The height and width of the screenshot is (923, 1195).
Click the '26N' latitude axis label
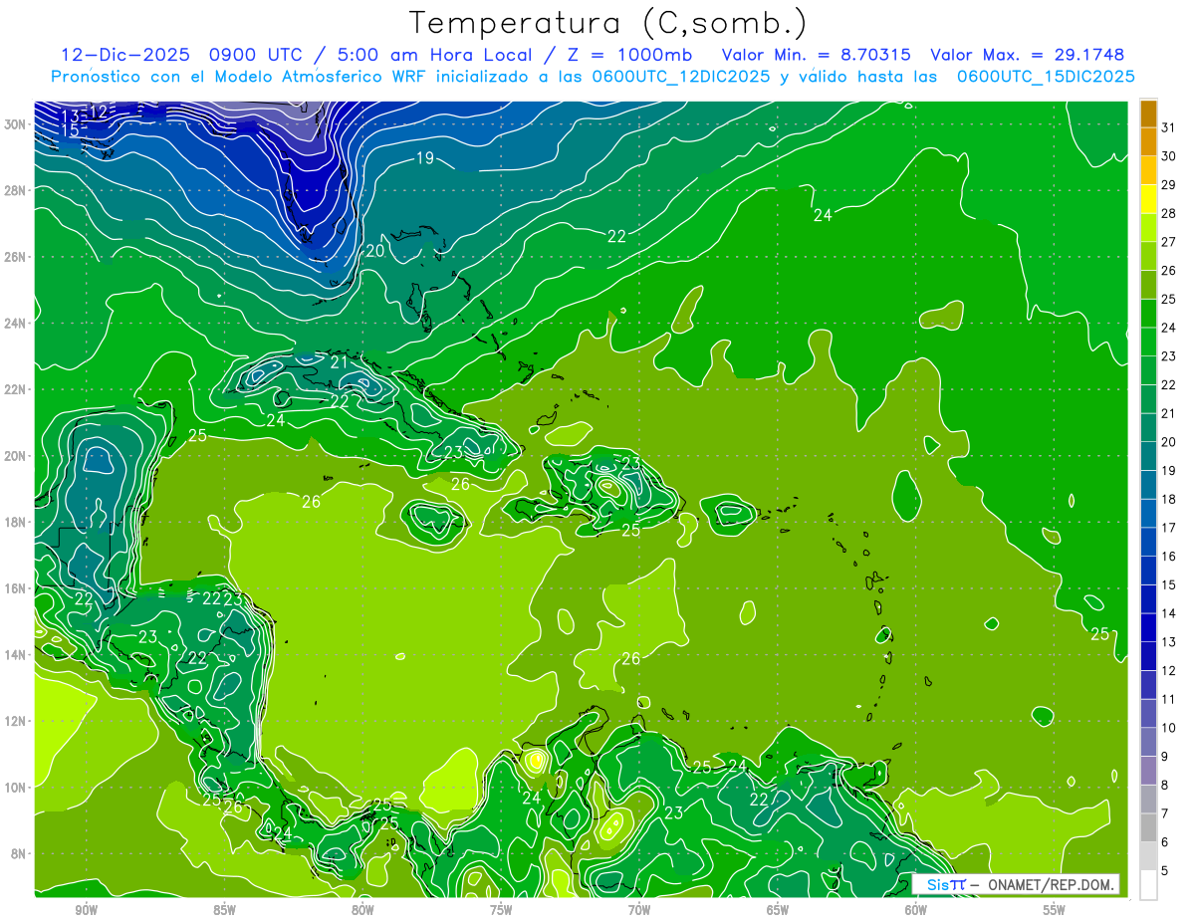(x=17, y=256)
